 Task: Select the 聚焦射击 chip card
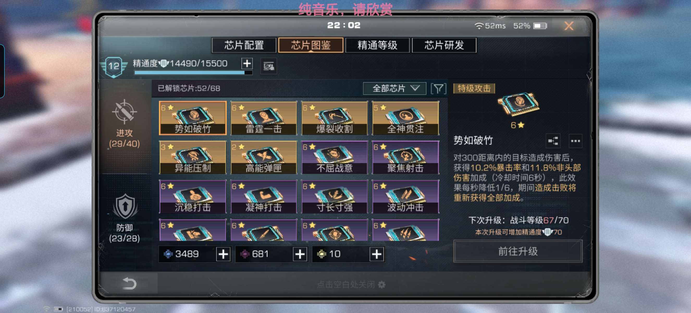coord(405,157)
